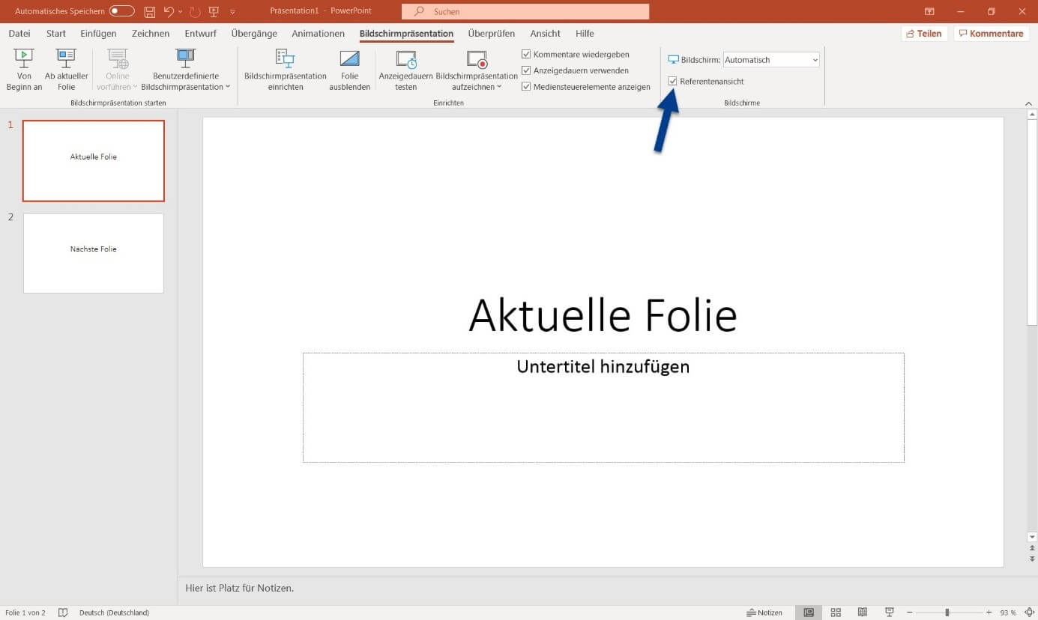
Task: Click Anzeigedauern testen icon
Action: pos(406,59)
